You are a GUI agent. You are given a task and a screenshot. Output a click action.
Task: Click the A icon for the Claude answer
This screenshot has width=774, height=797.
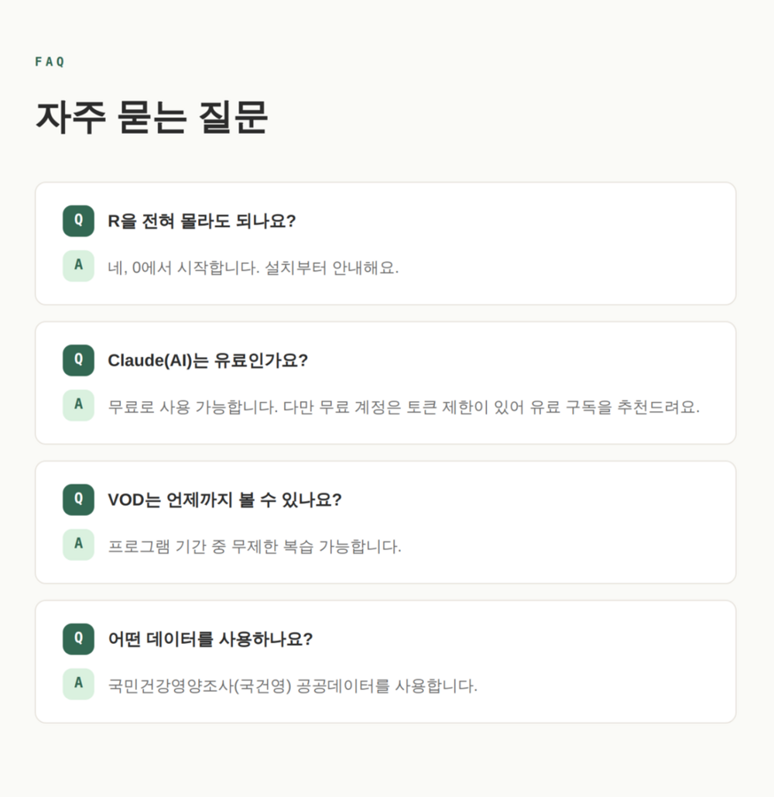coord(78,405)
